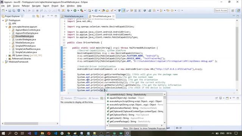Expand JRE System Library node

(6, 56)
